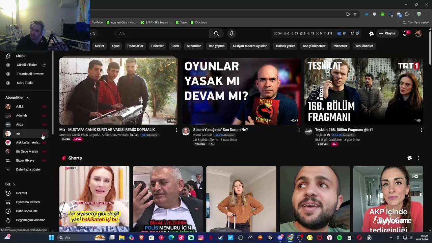Image resolution: width=432 pixels, height=243 pixels.
Task: Expand the Abonelikler section arrow
Action: click(27, 98)
